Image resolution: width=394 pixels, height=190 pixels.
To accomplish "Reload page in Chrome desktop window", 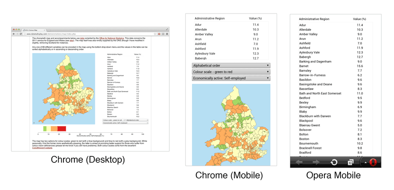I will tap(21, 34).
